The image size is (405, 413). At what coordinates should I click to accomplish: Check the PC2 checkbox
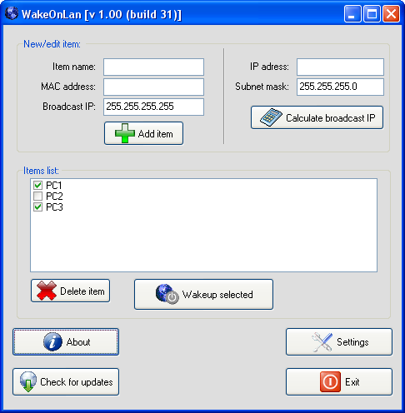point(37,197)
